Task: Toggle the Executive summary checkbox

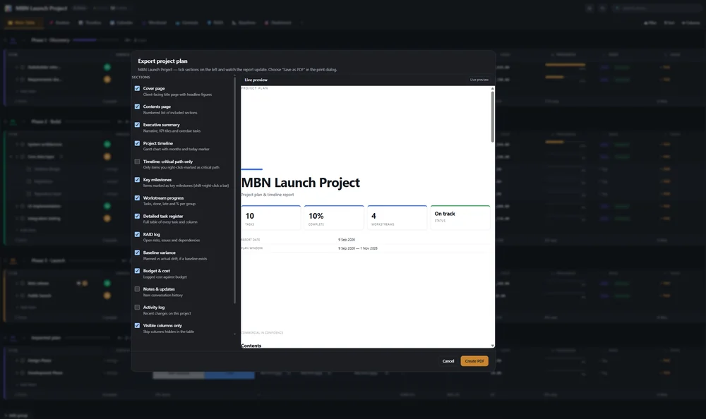Action: [x=138, y=125]
